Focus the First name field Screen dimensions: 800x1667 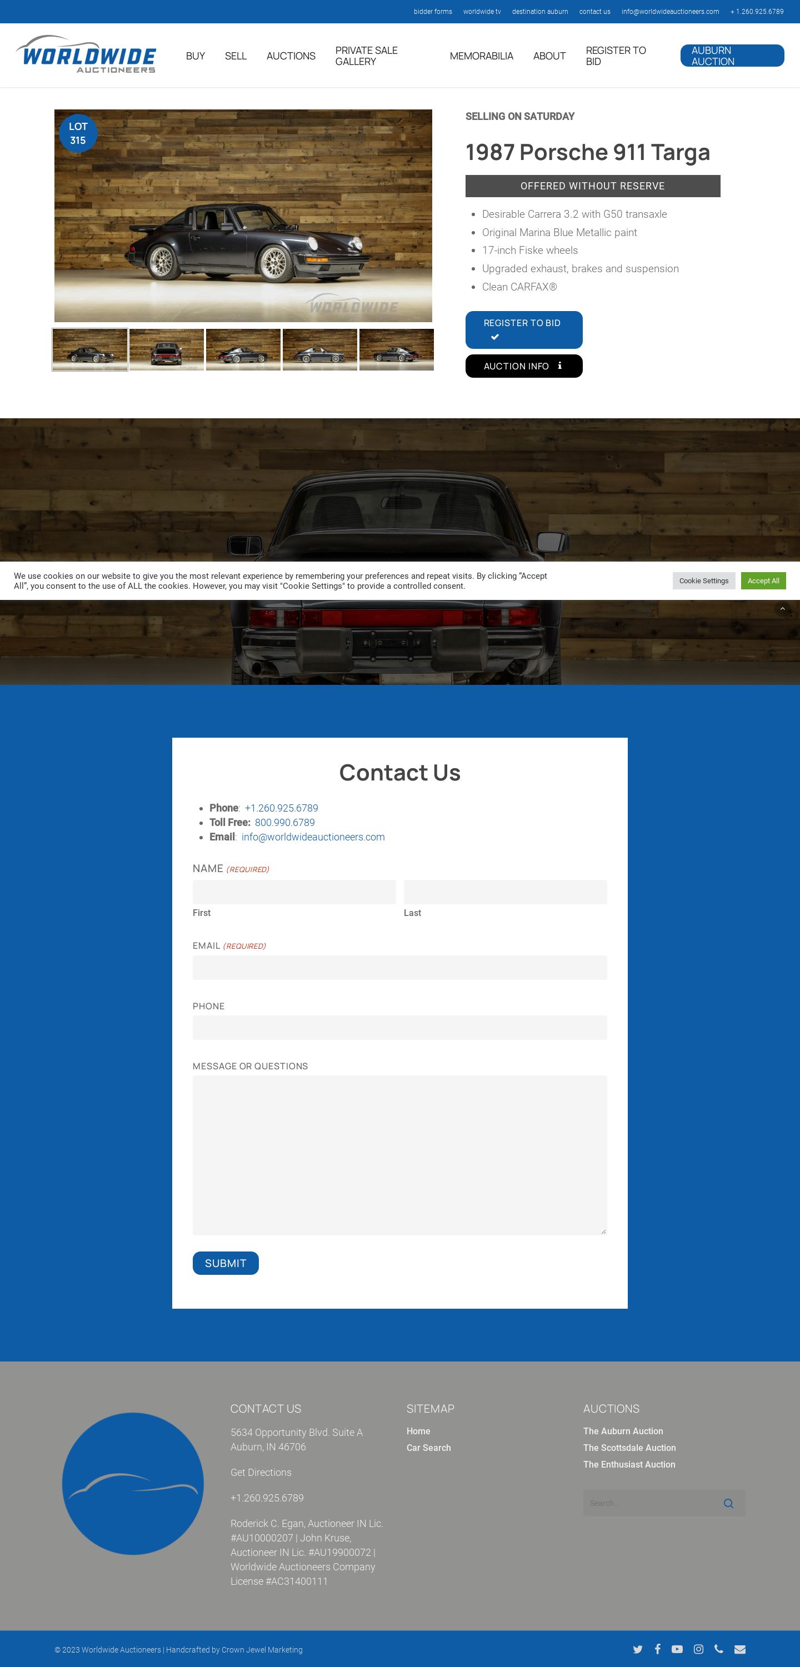coord(294,892)
